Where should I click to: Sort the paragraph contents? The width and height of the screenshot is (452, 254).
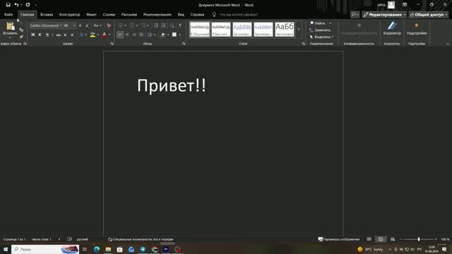click(x=172, y=25)
